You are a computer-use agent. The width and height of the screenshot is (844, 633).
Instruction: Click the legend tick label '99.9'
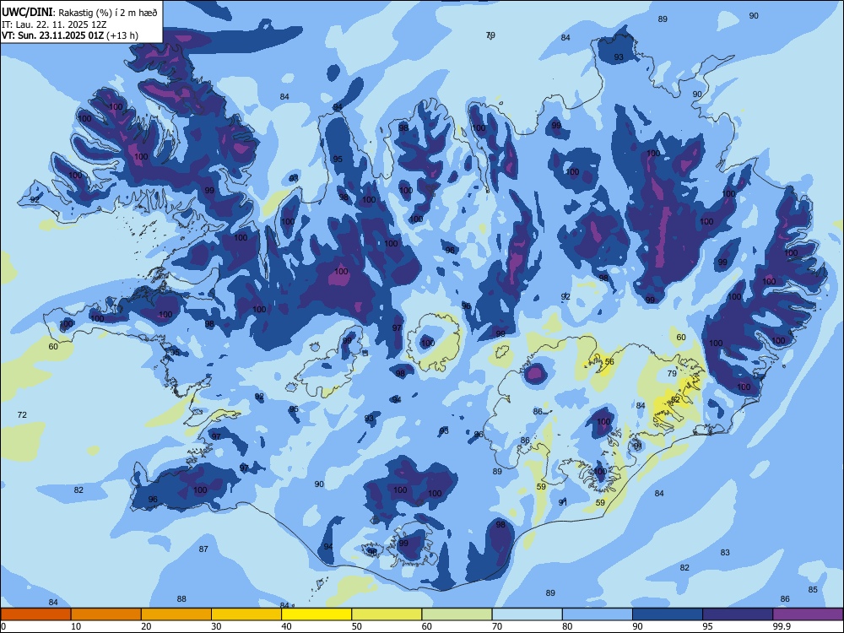click(x=782, y=626)
